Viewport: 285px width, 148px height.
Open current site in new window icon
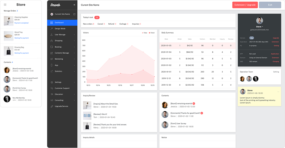click(74, 14)
